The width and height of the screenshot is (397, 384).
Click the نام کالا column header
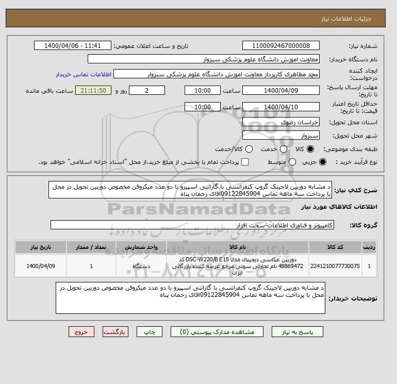(238, 247)
